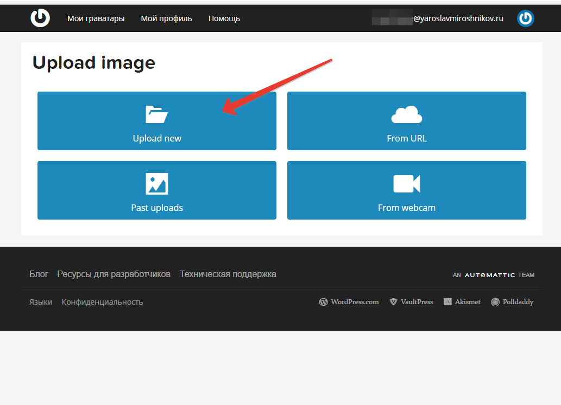This screenshot has height=405, width=561.
Task: Click the open folder icon in Upload new
Action: coord(157,114)
